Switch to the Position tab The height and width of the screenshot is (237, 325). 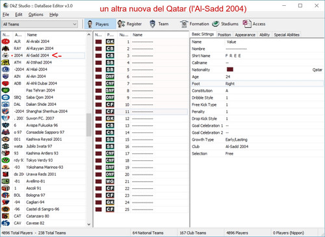(x=224, y=34)
